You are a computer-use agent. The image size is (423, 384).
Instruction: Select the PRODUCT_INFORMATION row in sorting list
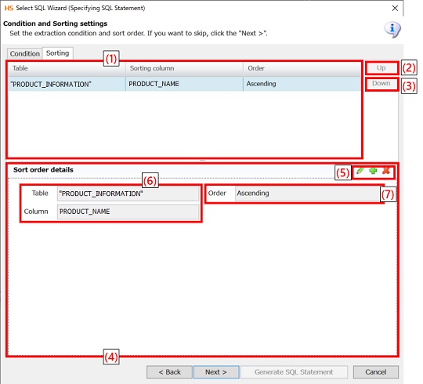pos(184,84)
